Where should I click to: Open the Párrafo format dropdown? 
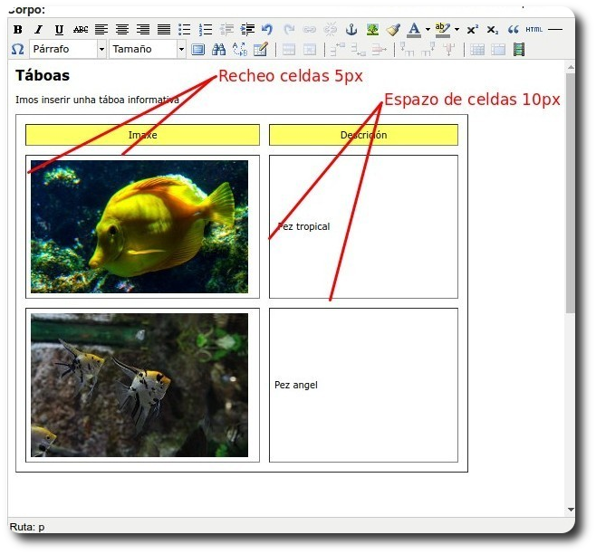pyautogui.click(x=68, y=50)
